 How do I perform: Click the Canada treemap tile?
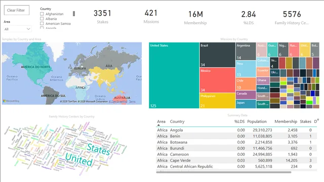246,95
